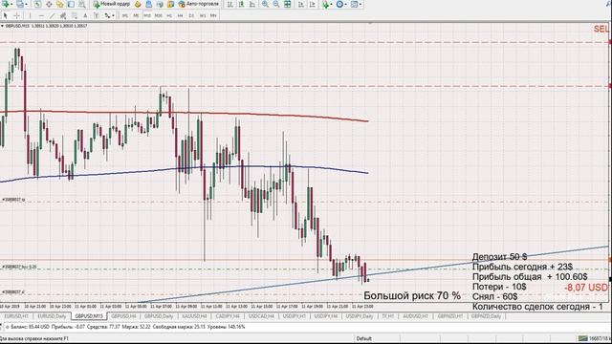Expand the New Chart dropdown arrow

tap(11, 4)
